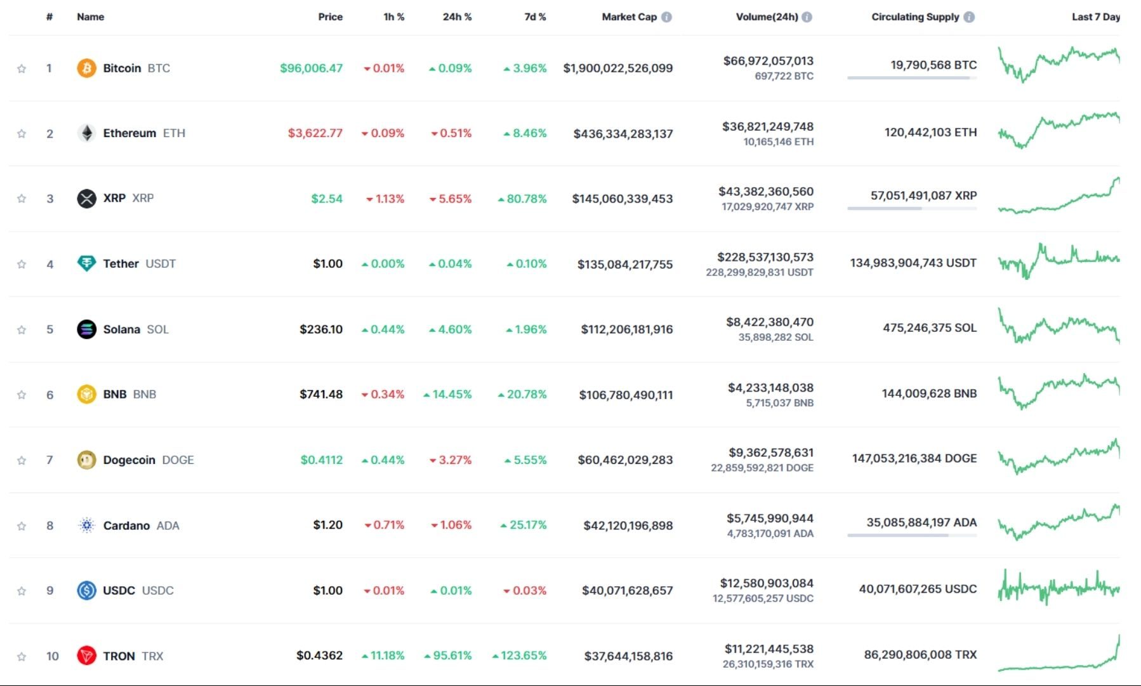Click the XRP logo icon

click(x=86, y=198)
